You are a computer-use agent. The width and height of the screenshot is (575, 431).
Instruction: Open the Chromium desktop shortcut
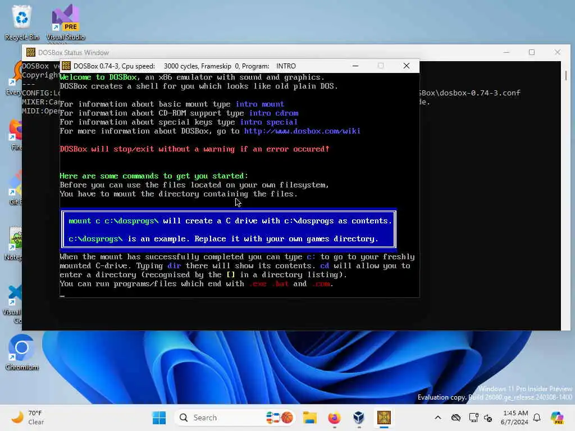click(x=22, y=352)
